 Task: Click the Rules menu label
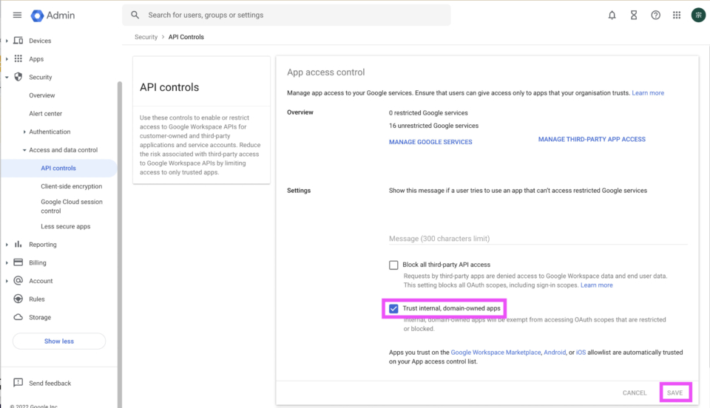37,299
